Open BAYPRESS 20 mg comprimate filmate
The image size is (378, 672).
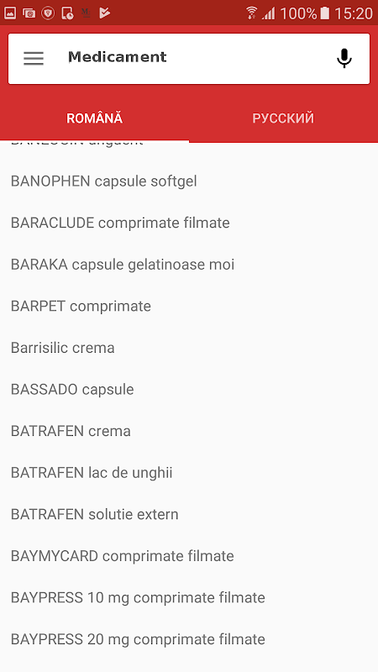point(189,639)
